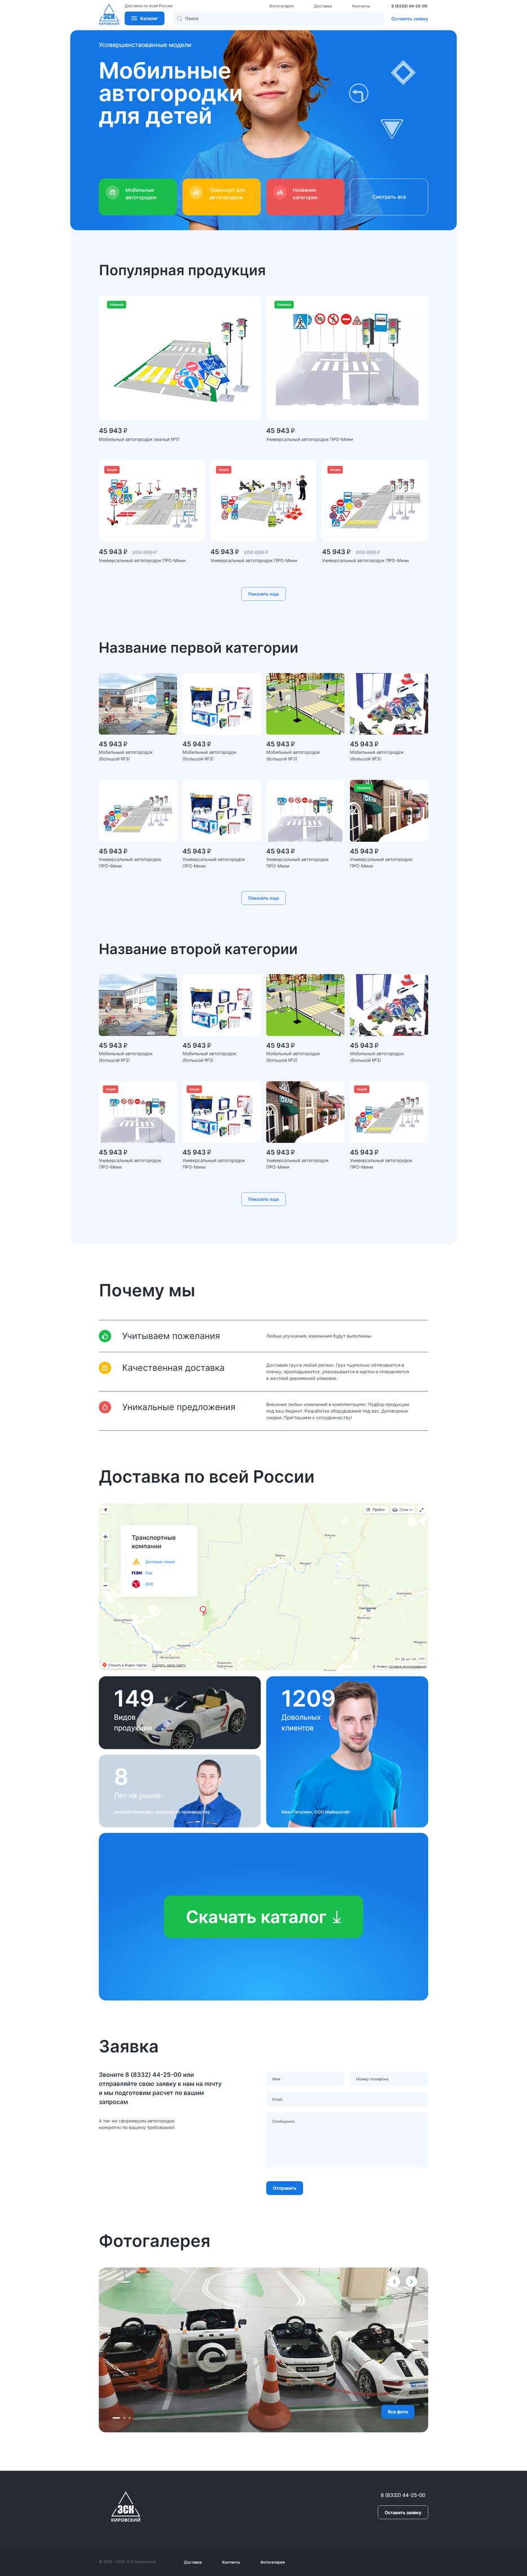
Task: Click the yellow icon beside Качественная доставка
Action: tap(105, 1368)
